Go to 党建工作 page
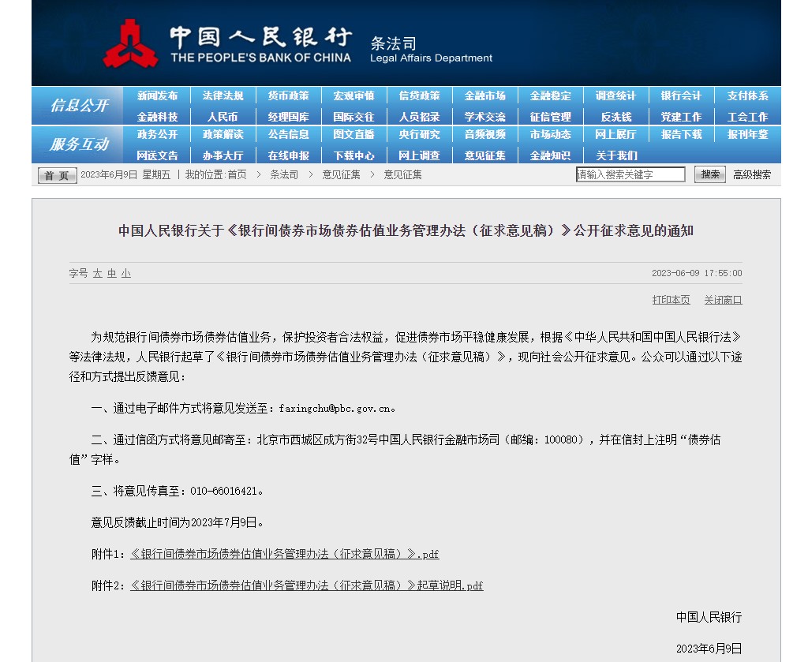The height and width of the screenshot is (662, 808). tap(681, 117)
